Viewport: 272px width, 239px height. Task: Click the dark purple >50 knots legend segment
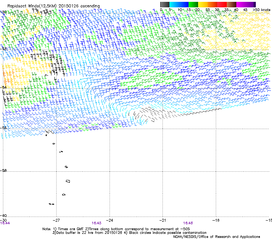[255, 4]
